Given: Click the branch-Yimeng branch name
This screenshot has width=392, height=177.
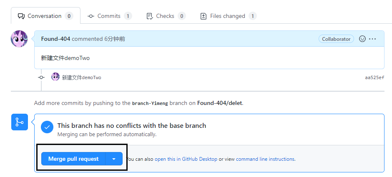Looking at the screenshot, I should point(150,103).
